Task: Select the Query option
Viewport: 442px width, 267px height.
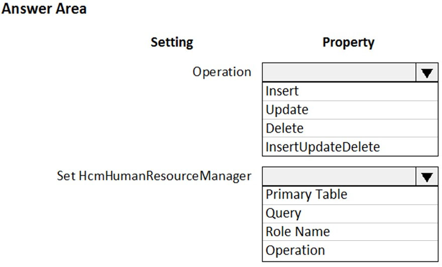Action: click(x=350, y=214)
